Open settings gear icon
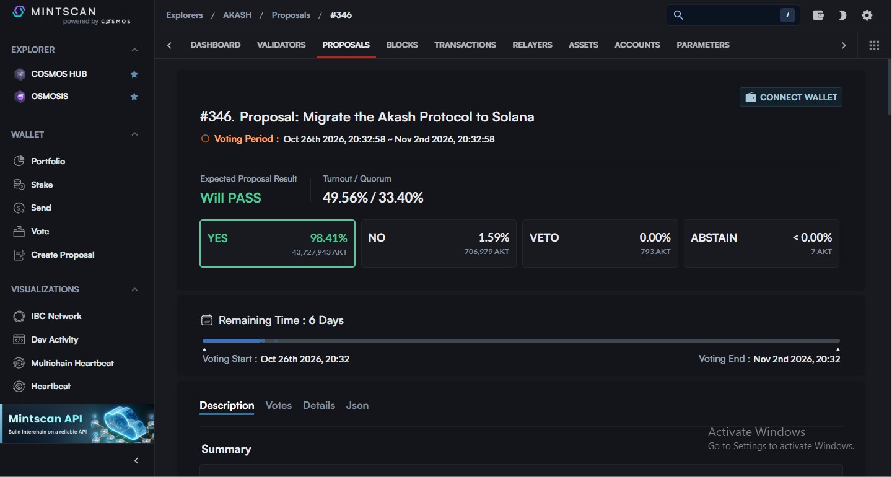Viewport: 892px width, 477px height. coord(867,15)
